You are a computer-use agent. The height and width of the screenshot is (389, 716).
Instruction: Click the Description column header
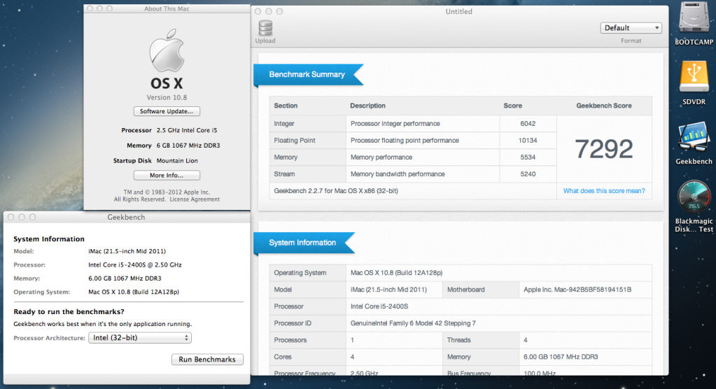[x=367, y=106]
